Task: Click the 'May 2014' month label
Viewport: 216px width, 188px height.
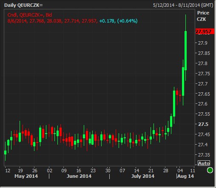Action: click(x=26, y=176)
